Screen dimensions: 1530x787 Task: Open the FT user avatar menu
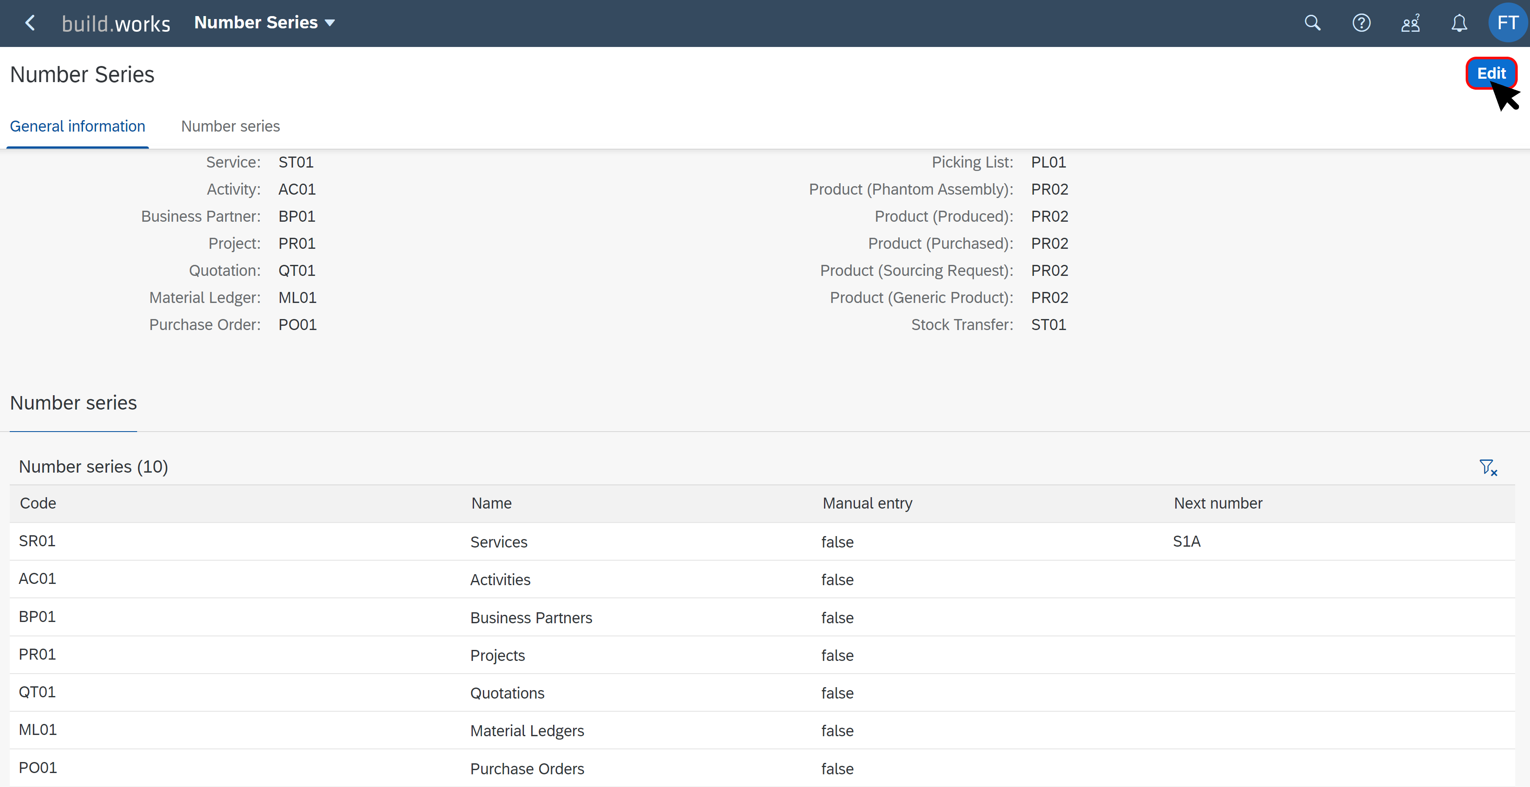[1508, 23]
